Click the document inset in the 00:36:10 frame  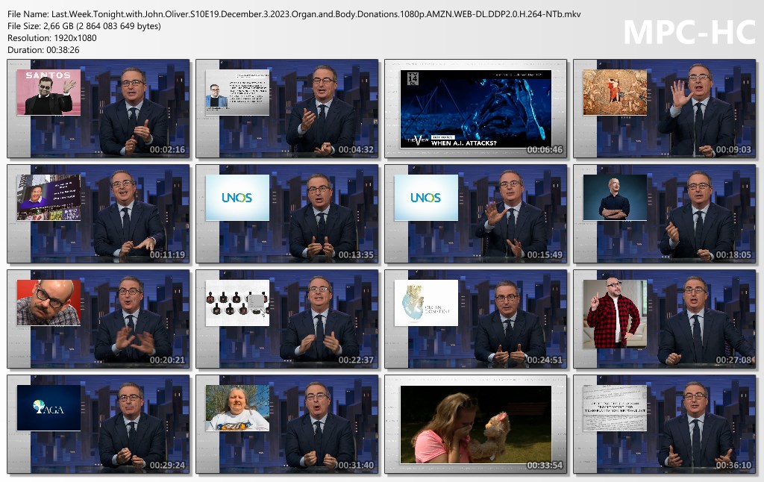coord(614,407)
